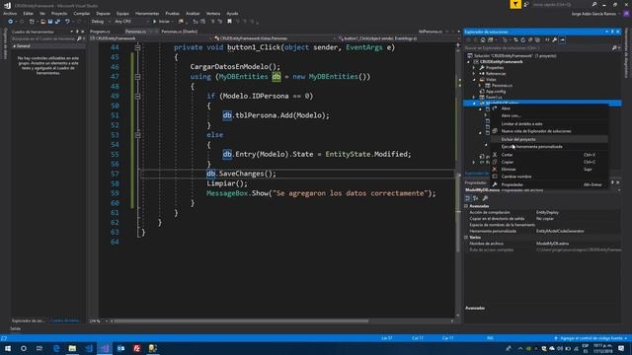Collapse the CRUDEntityFramework project node

pos(468,62)
